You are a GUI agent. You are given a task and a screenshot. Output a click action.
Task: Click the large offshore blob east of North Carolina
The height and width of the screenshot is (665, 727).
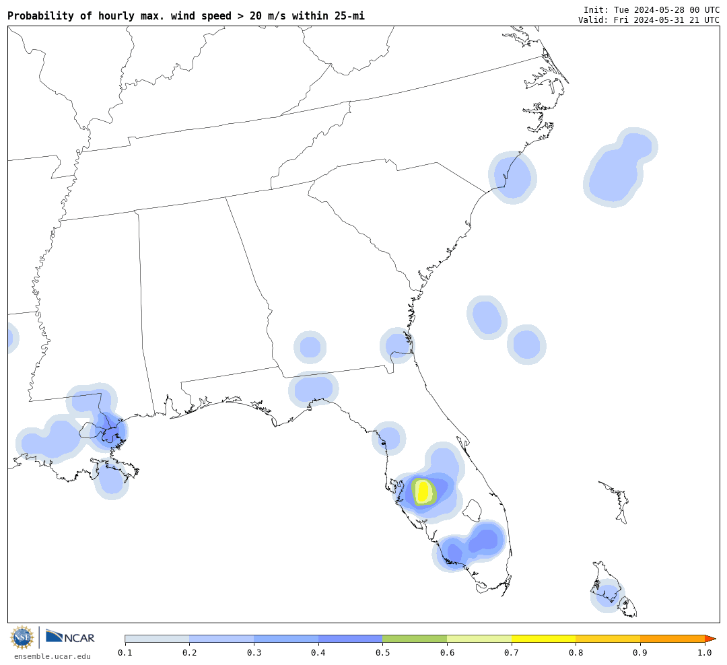click(619, 168)
